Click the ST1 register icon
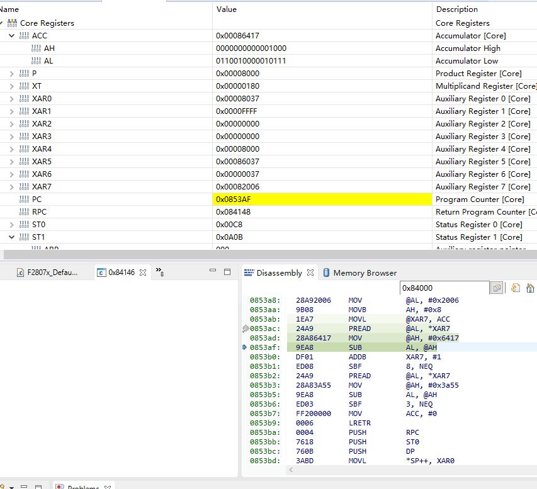 click(x=25, y=237)
